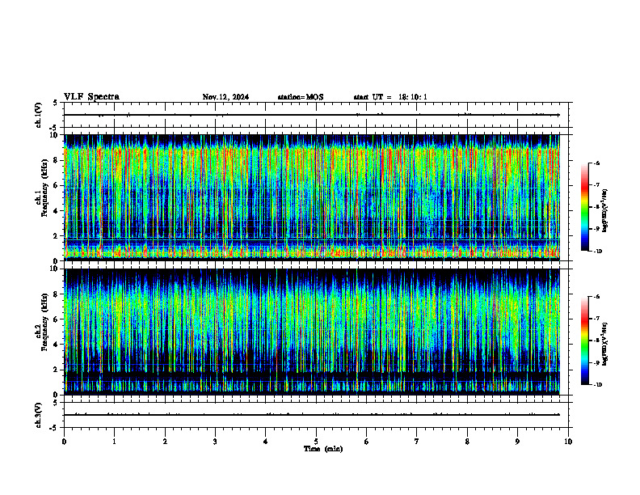Click time axis tick label '1'
Image resolution: width=640 pixels, height=495 pixels.
coord(114,442)
